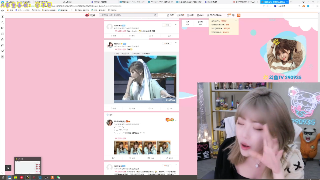Viewport: 320px width, 180px height.
Task: Click the magnifier icon in the Weibo search box
Action: [x=155, y=15]
